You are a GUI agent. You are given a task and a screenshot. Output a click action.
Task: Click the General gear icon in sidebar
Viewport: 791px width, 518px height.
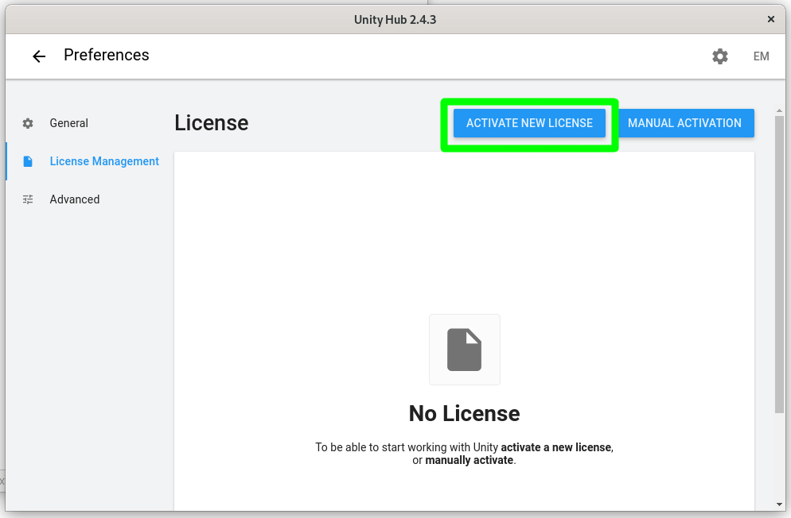28,123
